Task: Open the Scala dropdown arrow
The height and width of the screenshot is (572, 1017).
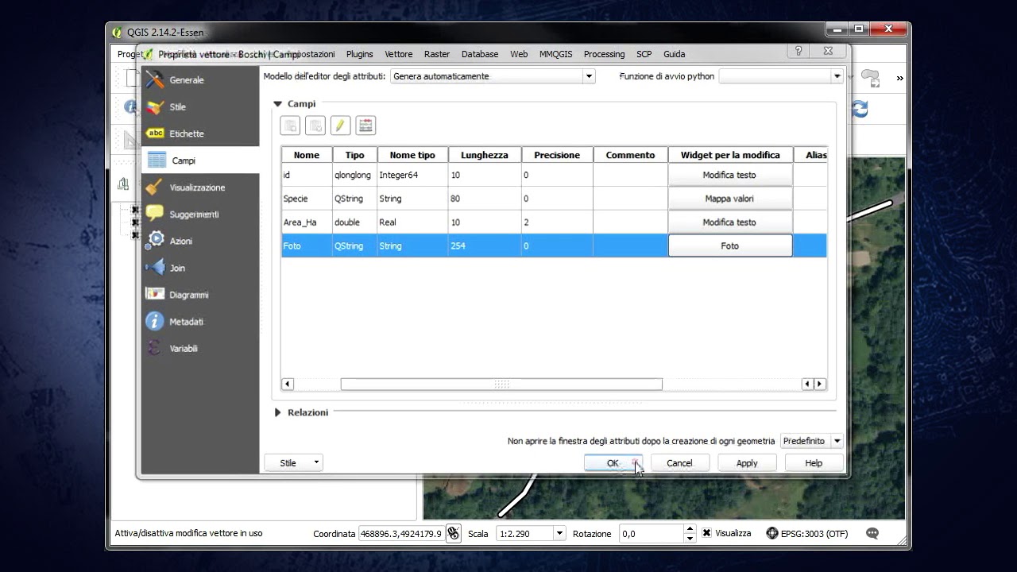Action: (x=559, y=534)
